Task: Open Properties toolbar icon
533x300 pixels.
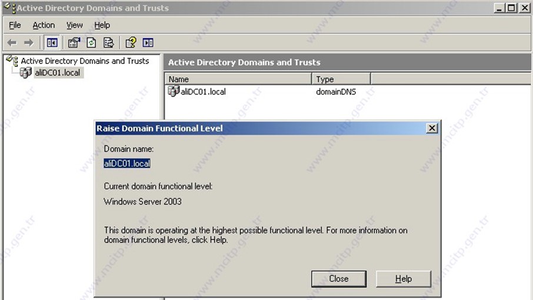Action: tap(74, 43)
